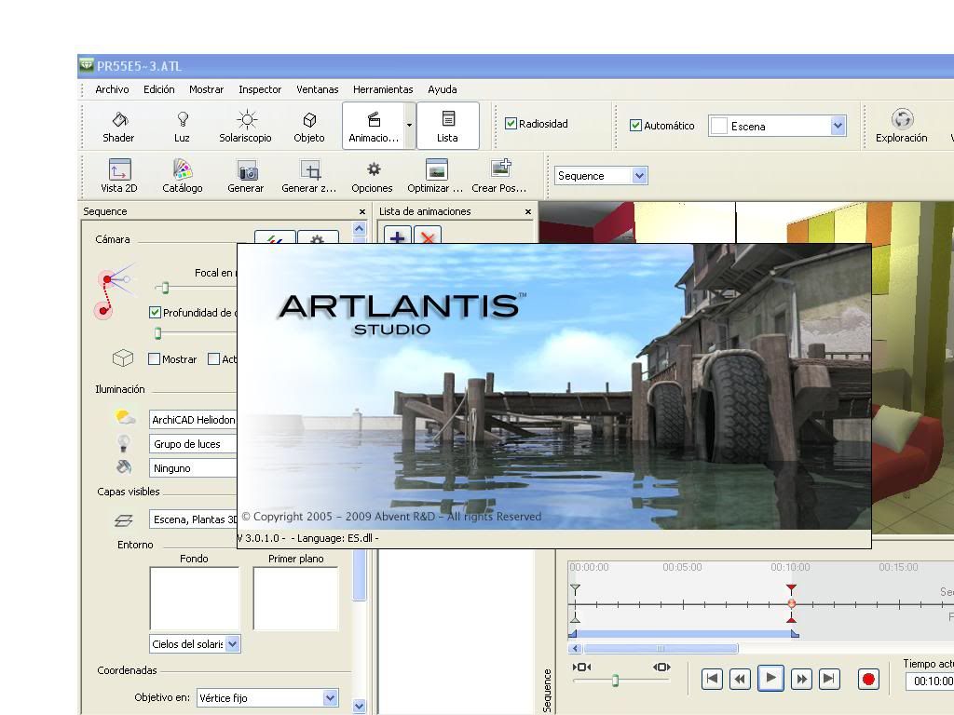This screenshot has height=715, width=954.
Task: Open the Archivo menu
Action: coord(112,89)
